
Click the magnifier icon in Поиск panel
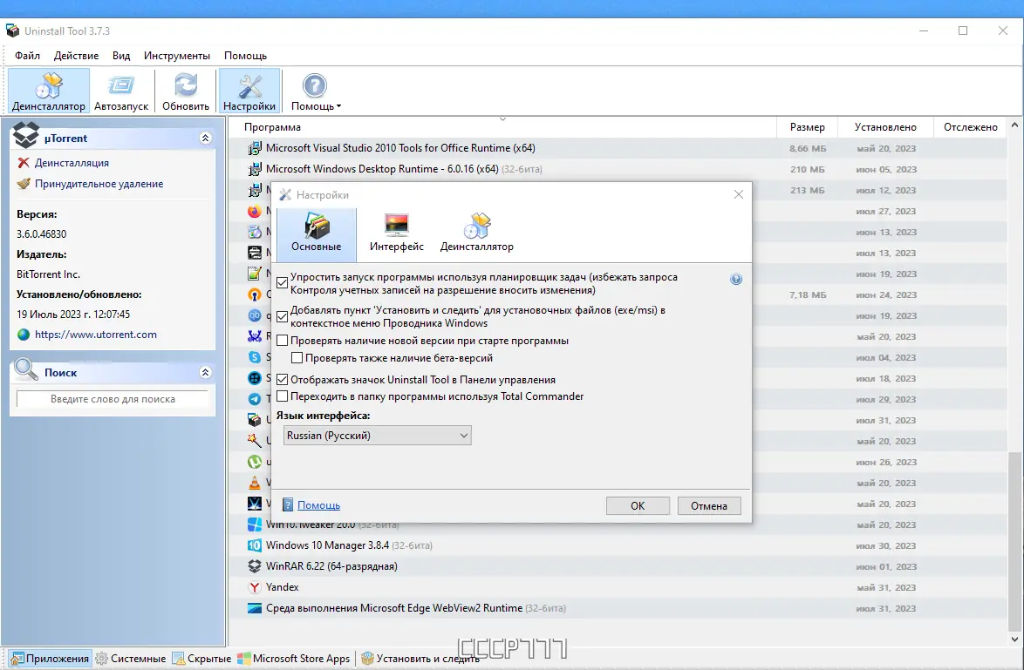pyautogui.click(x=26, y=370)
